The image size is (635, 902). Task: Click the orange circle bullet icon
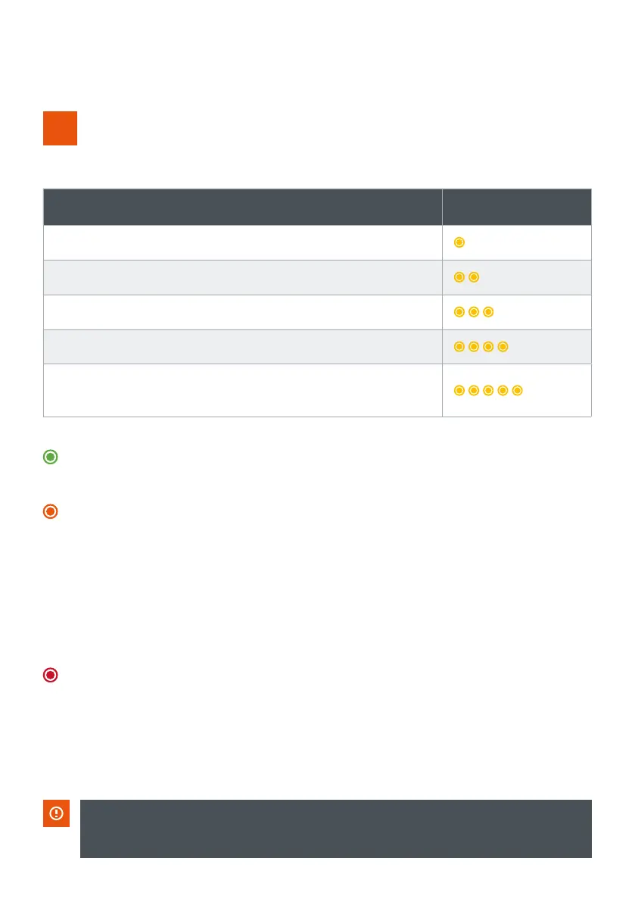pos(50,512)
